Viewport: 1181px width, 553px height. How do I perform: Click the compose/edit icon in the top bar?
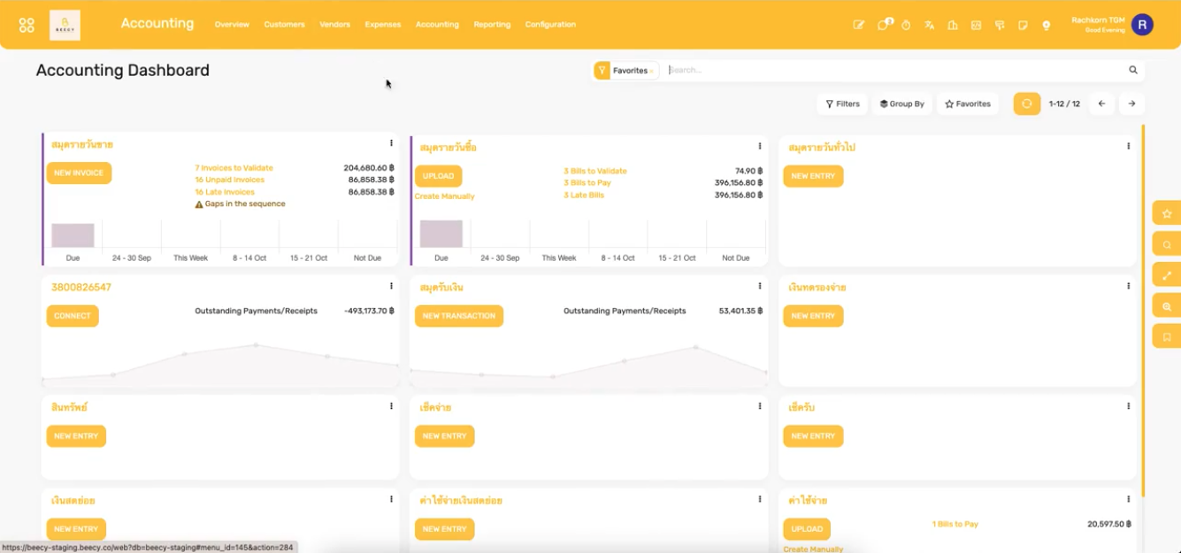[x=858, y=25]
